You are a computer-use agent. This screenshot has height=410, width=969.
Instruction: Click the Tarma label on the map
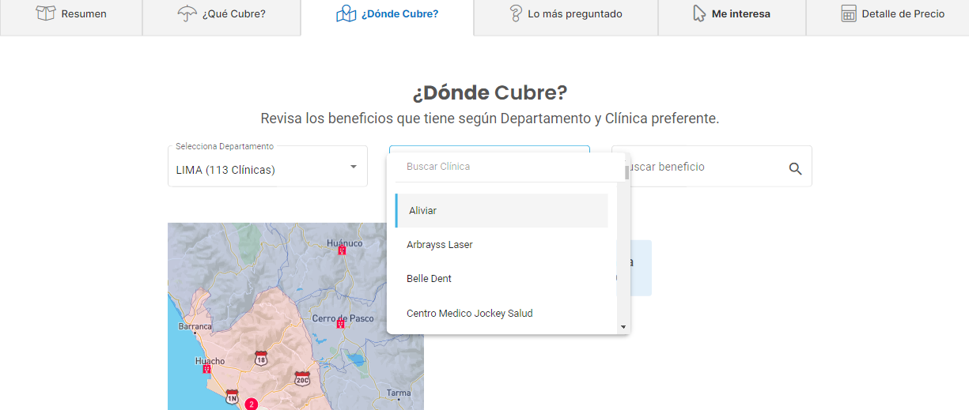(399, 393)
